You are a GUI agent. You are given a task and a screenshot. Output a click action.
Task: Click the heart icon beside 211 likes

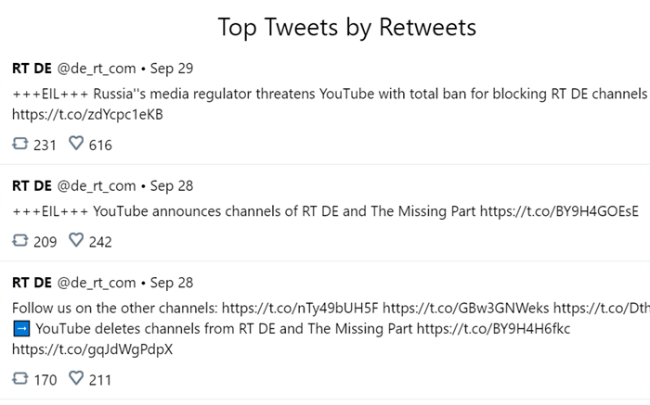tap(76, 378)
